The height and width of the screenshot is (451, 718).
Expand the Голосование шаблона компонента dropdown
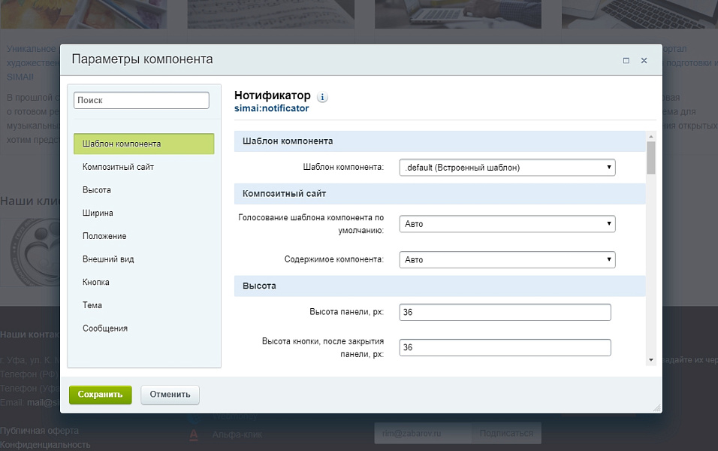click(x=508, y=224)
